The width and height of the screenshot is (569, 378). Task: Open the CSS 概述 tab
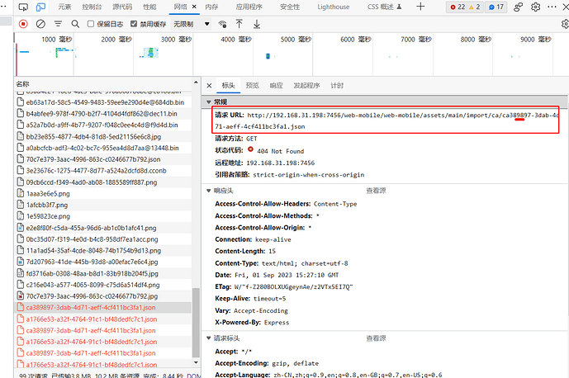[384, 7]
